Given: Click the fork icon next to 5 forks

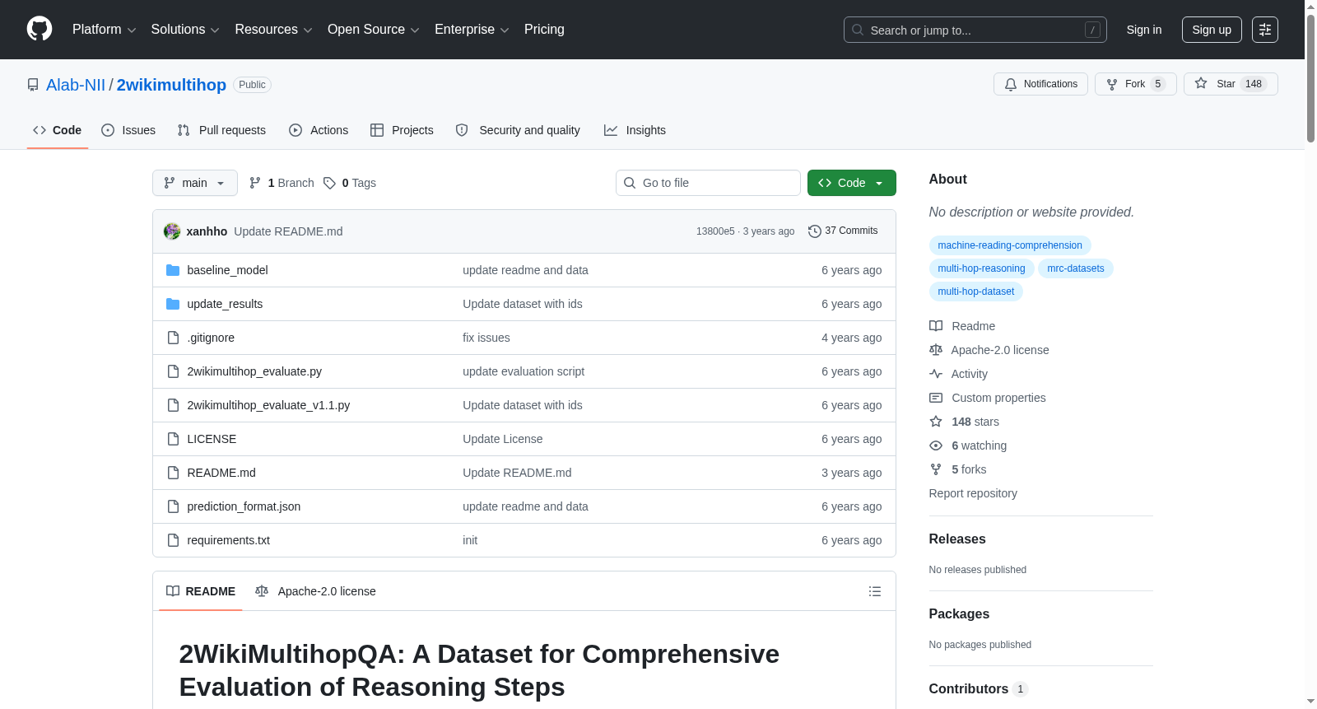Looking at the screenshot, I should point(936,469).
